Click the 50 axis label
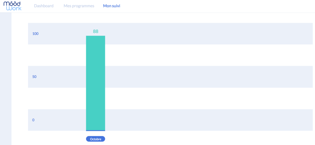This screenshot has height=145, width=315. pos(34,77)
